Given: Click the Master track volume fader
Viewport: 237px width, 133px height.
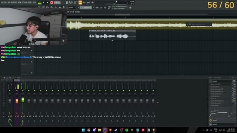Looking at the screenshot, I should [x=10, y=101].
